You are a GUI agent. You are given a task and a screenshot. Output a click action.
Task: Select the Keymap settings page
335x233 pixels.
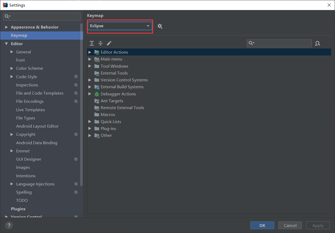click(42, 35)
